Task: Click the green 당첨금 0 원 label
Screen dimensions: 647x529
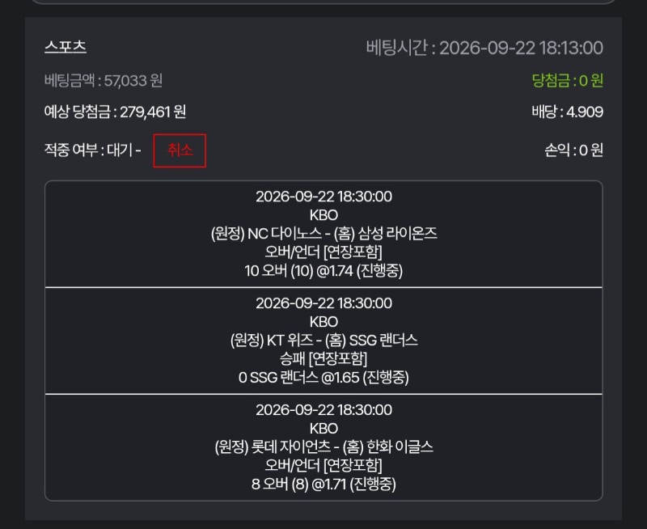Action: click(568, 80)
